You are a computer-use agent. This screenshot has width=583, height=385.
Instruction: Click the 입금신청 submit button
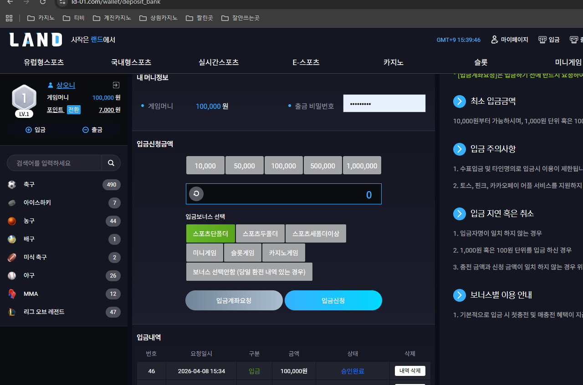tap(333, 300)
